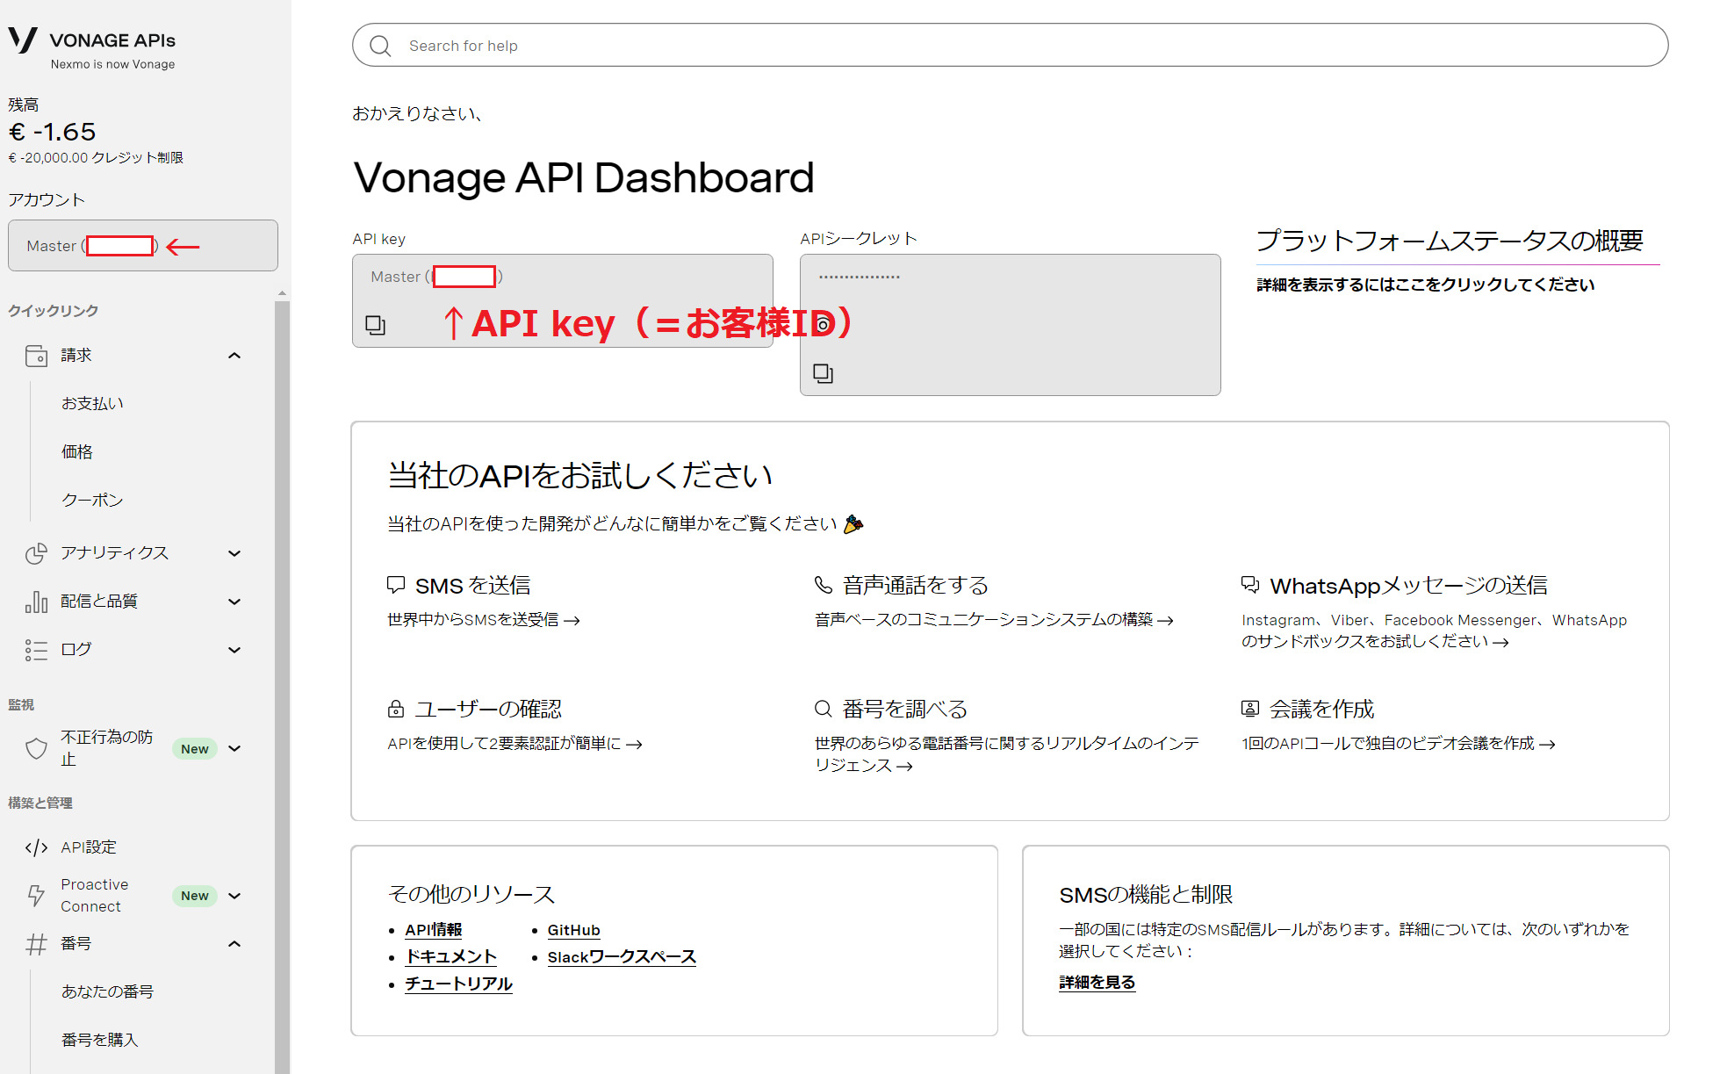Follow the 1回のAPIコールでビデオ会議を作成 link
This screenshot has height=1074, width=1727.
tap(1398, 744)
